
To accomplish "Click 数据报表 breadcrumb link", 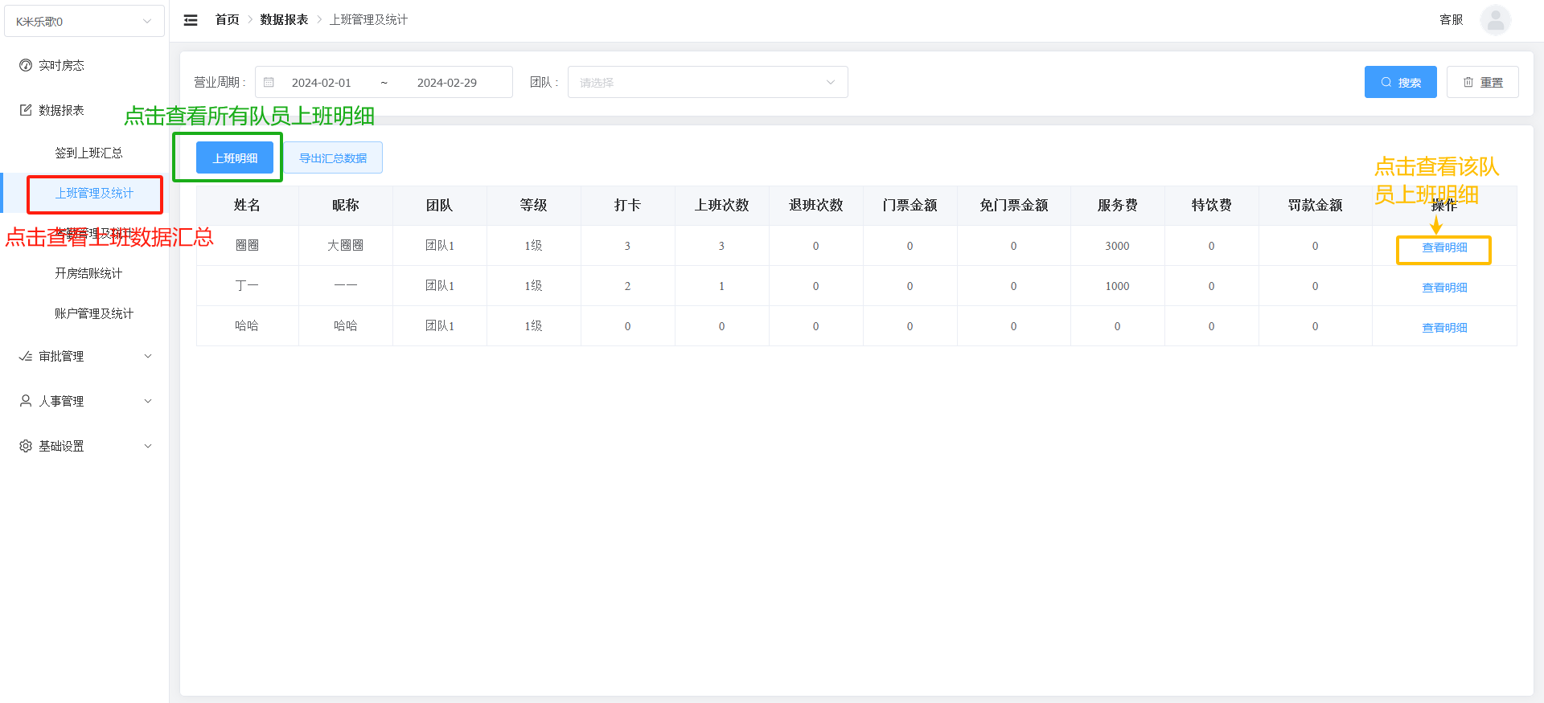I will click(284, 19).
